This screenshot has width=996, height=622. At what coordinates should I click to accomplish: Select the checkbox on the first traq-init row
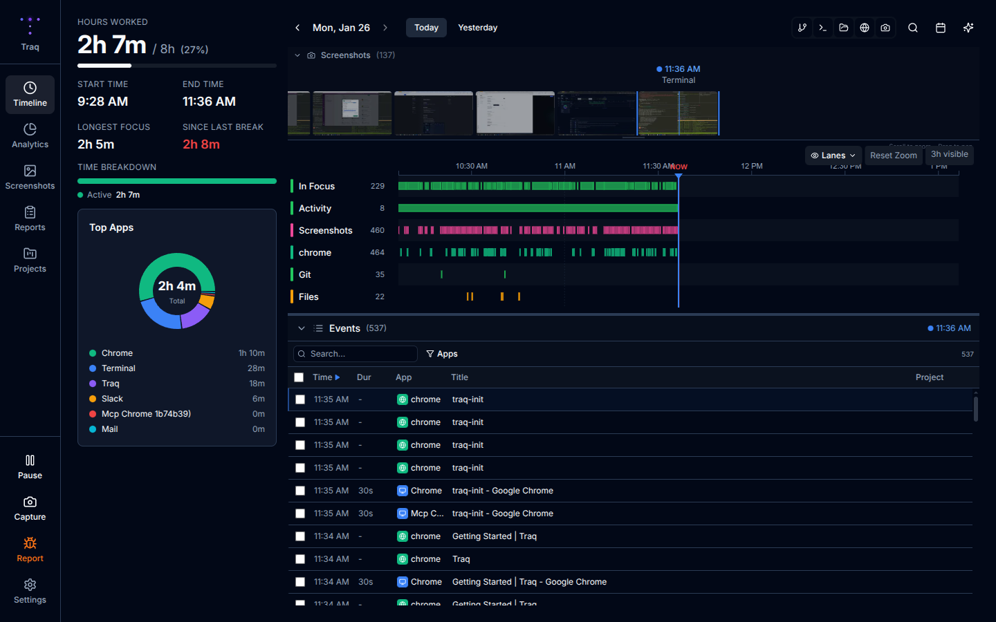click(x=299, y=399)
